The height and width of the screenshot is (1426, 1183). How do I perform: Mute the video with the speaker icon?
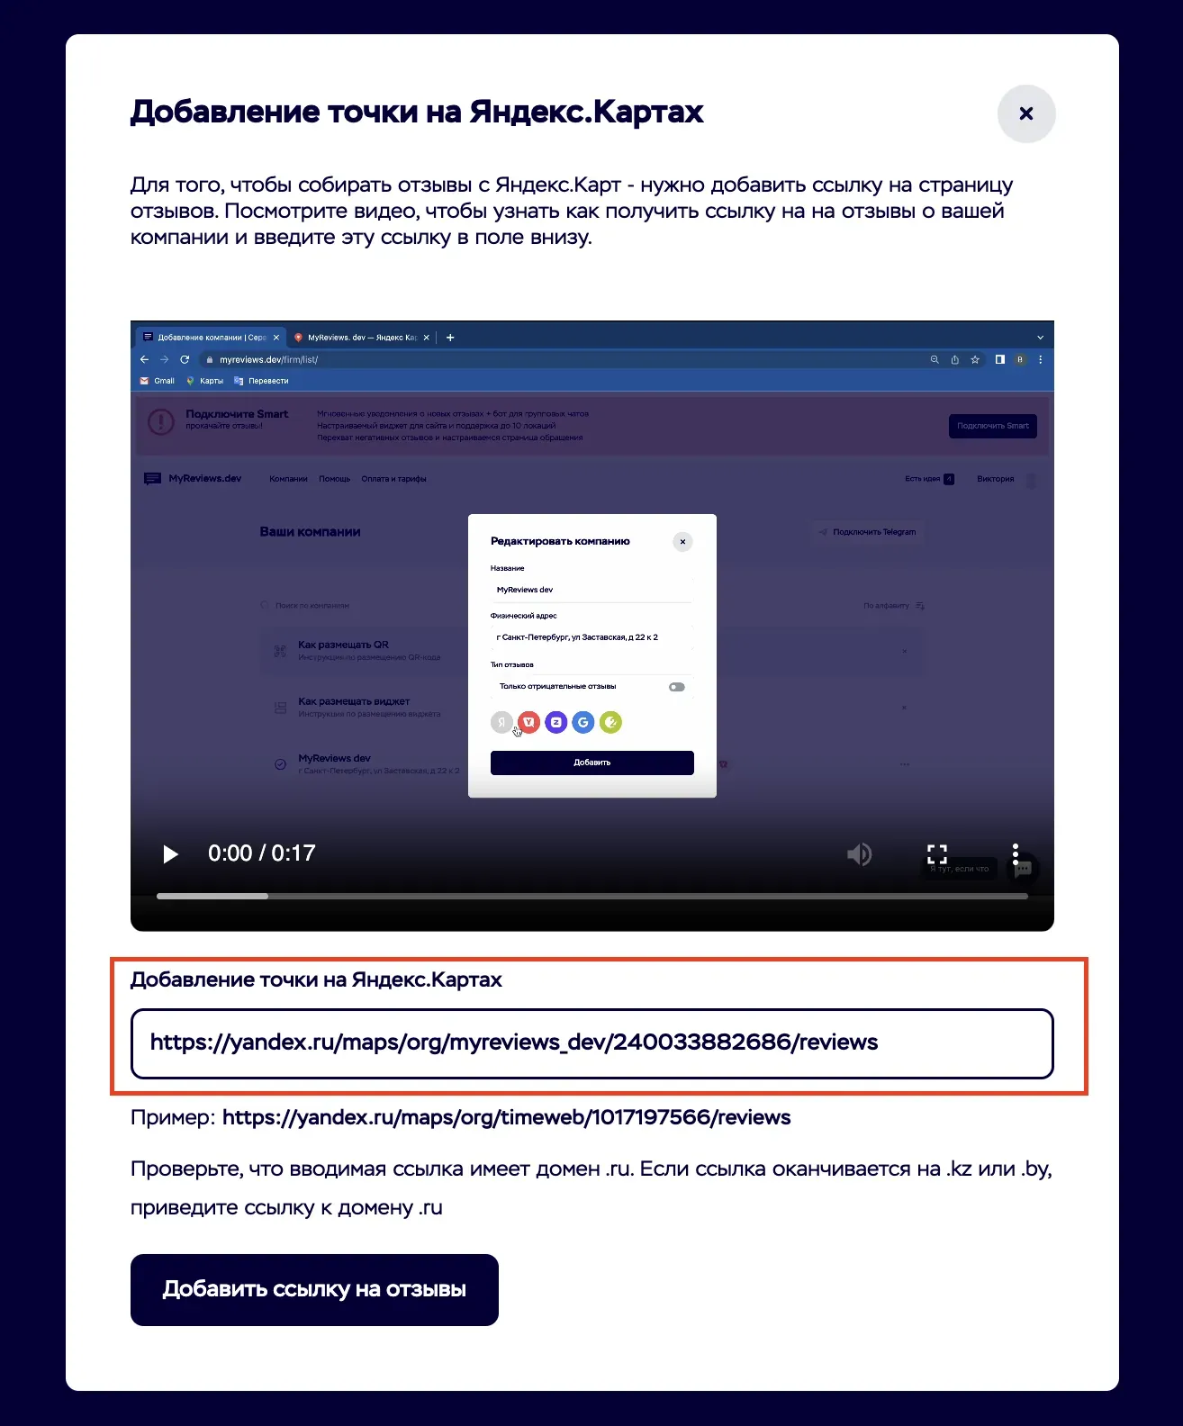click(860, 853)
